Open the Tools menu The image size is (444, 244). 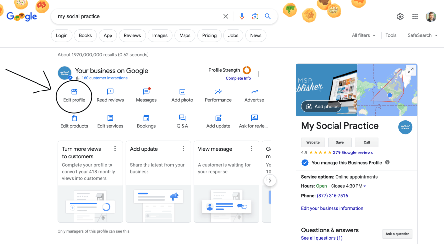click(391, 35)
